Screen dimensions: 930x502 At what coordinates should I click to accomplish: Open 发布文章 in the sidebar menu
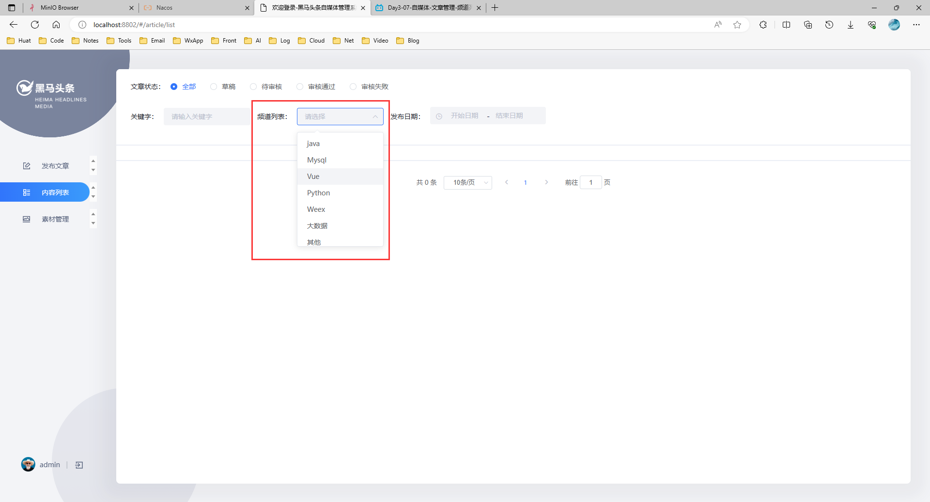click(x=55, y=166)
